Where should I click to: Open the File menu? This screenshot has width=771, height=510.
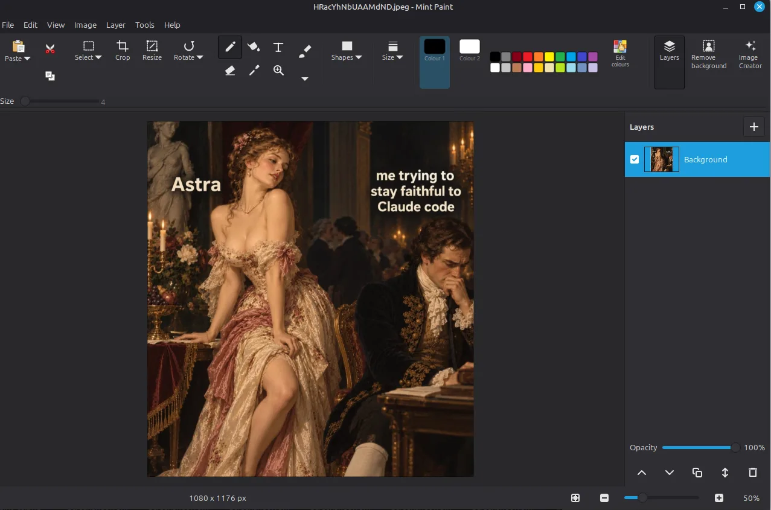(8, 25)
